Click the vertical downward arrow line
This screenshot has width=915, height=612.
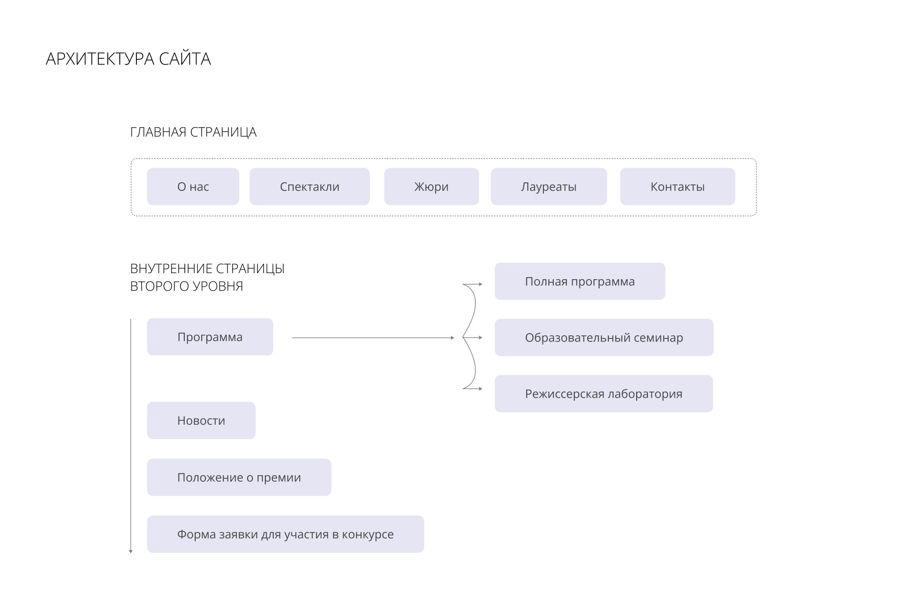(x=131, y=436)
